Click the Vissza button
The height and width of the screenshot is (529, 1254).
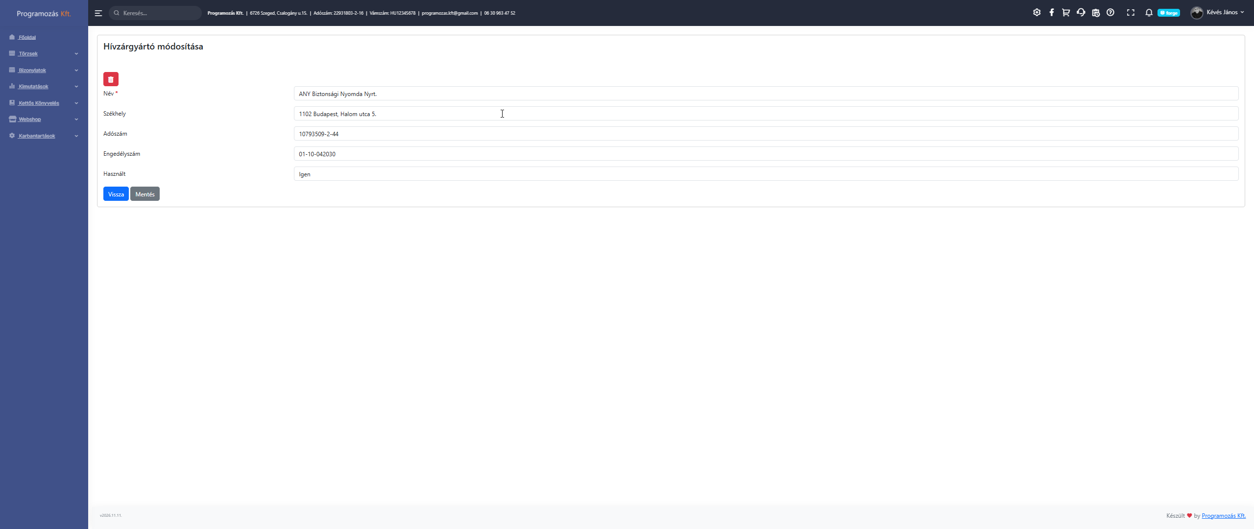(116, 194)
